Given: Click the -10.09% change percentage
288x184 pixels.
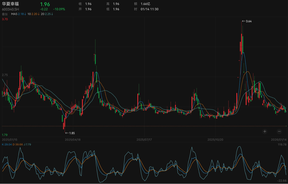Looking at the screenshot, I should pyautogui.click(x=59, y=9).
